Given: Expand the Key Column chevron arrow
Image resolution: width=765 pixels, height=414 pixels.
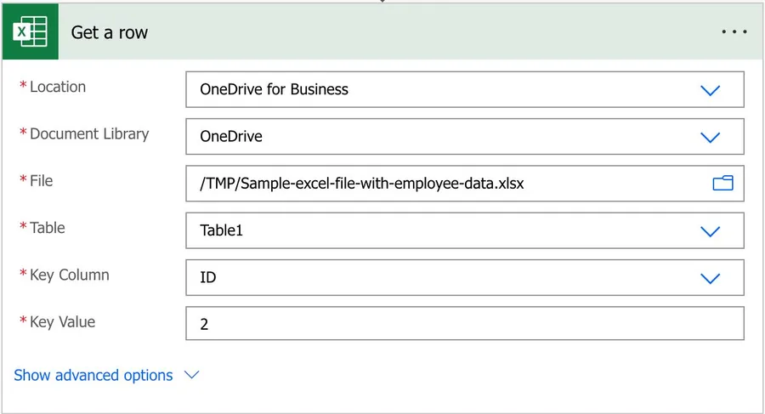Looking at the screenshot, I should [x=710, y=278].
